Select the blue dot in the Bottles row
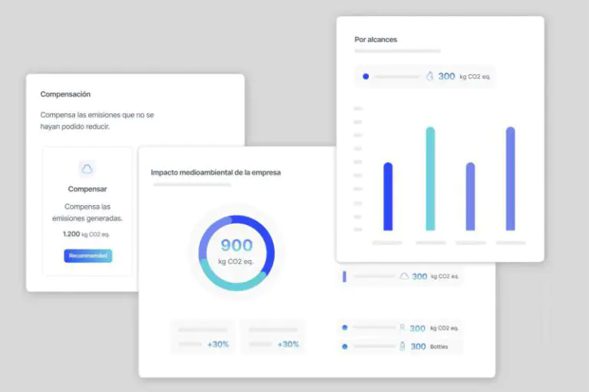The image size is (589, 392). [x=344, y=347]
